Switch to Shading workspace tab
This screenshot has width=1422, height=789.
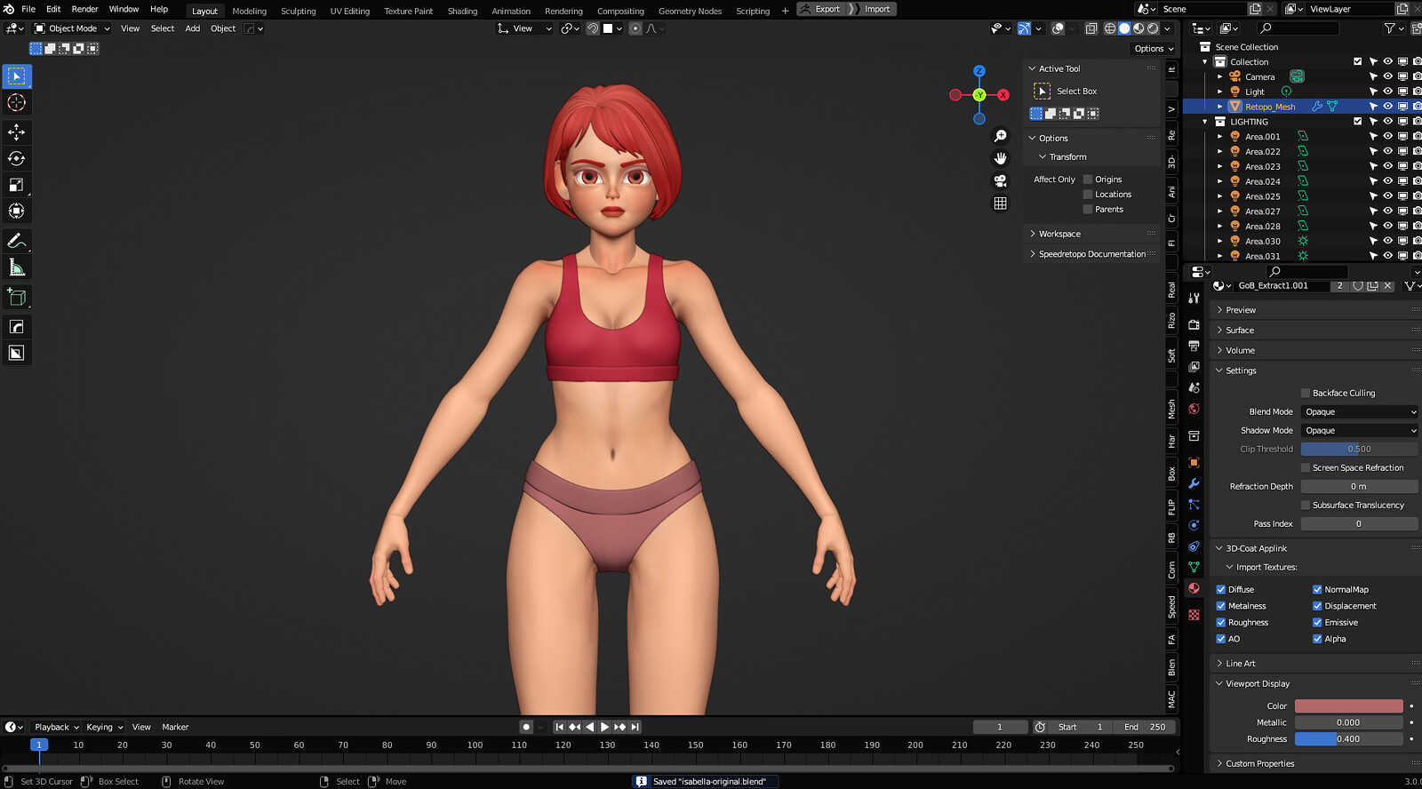click(462, 11)
